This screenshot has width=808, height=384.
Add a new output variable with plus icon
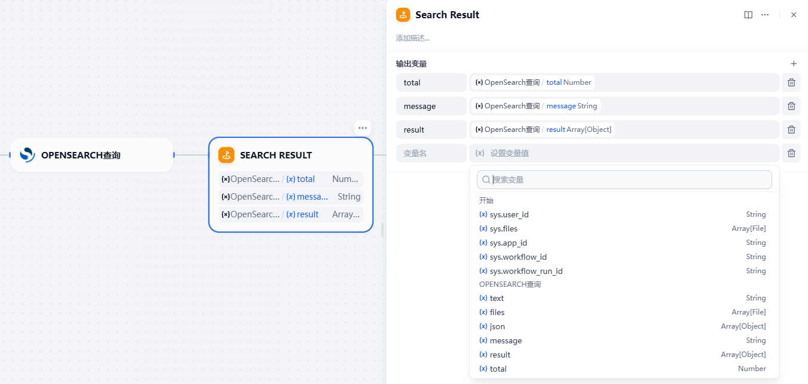click(794, 64)
